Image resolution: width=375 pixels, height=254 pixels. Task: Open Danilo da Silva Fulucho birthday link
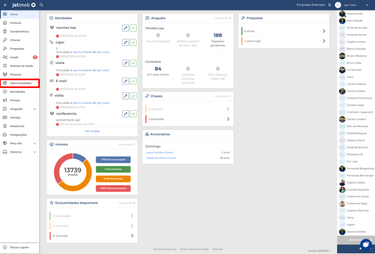pos(161,158)
